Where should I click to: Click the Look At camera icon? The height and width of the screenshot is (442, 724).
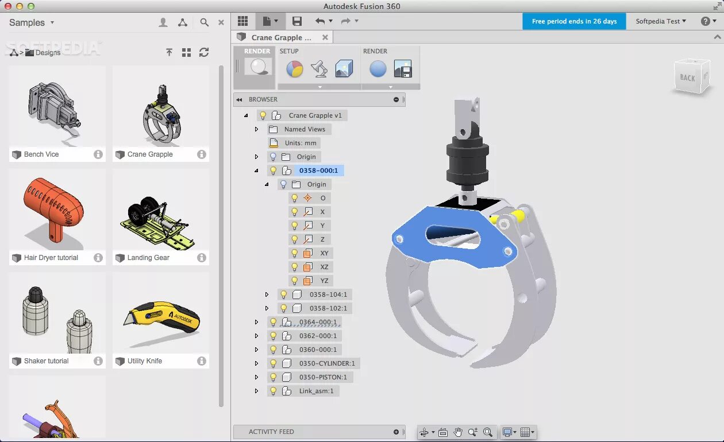442,432
